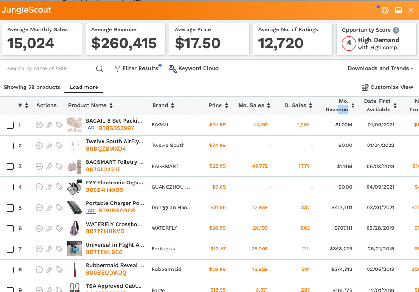Select checkbox for row 7 Universal in Flight
The height and width of the screenshot is (292, 419).
(10, 249)
